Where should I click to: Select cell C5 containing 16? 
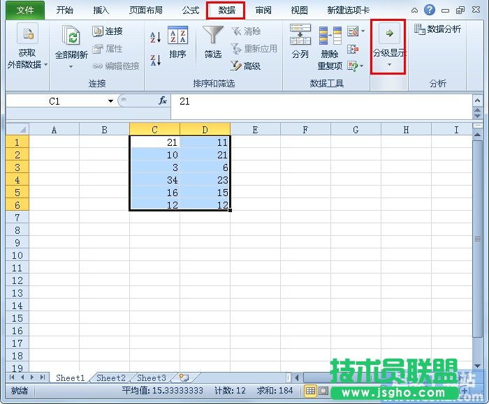154,193
